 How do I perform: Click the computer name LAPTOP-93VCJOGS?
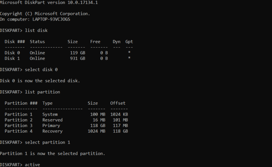(x=51, y=19)
